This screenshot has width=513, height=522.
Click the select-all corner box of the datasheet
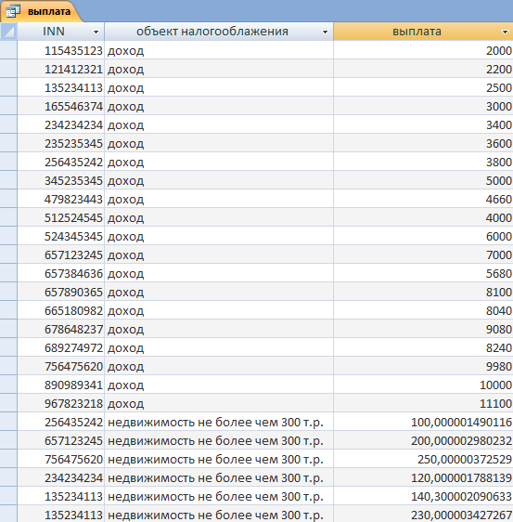[8, 32]
